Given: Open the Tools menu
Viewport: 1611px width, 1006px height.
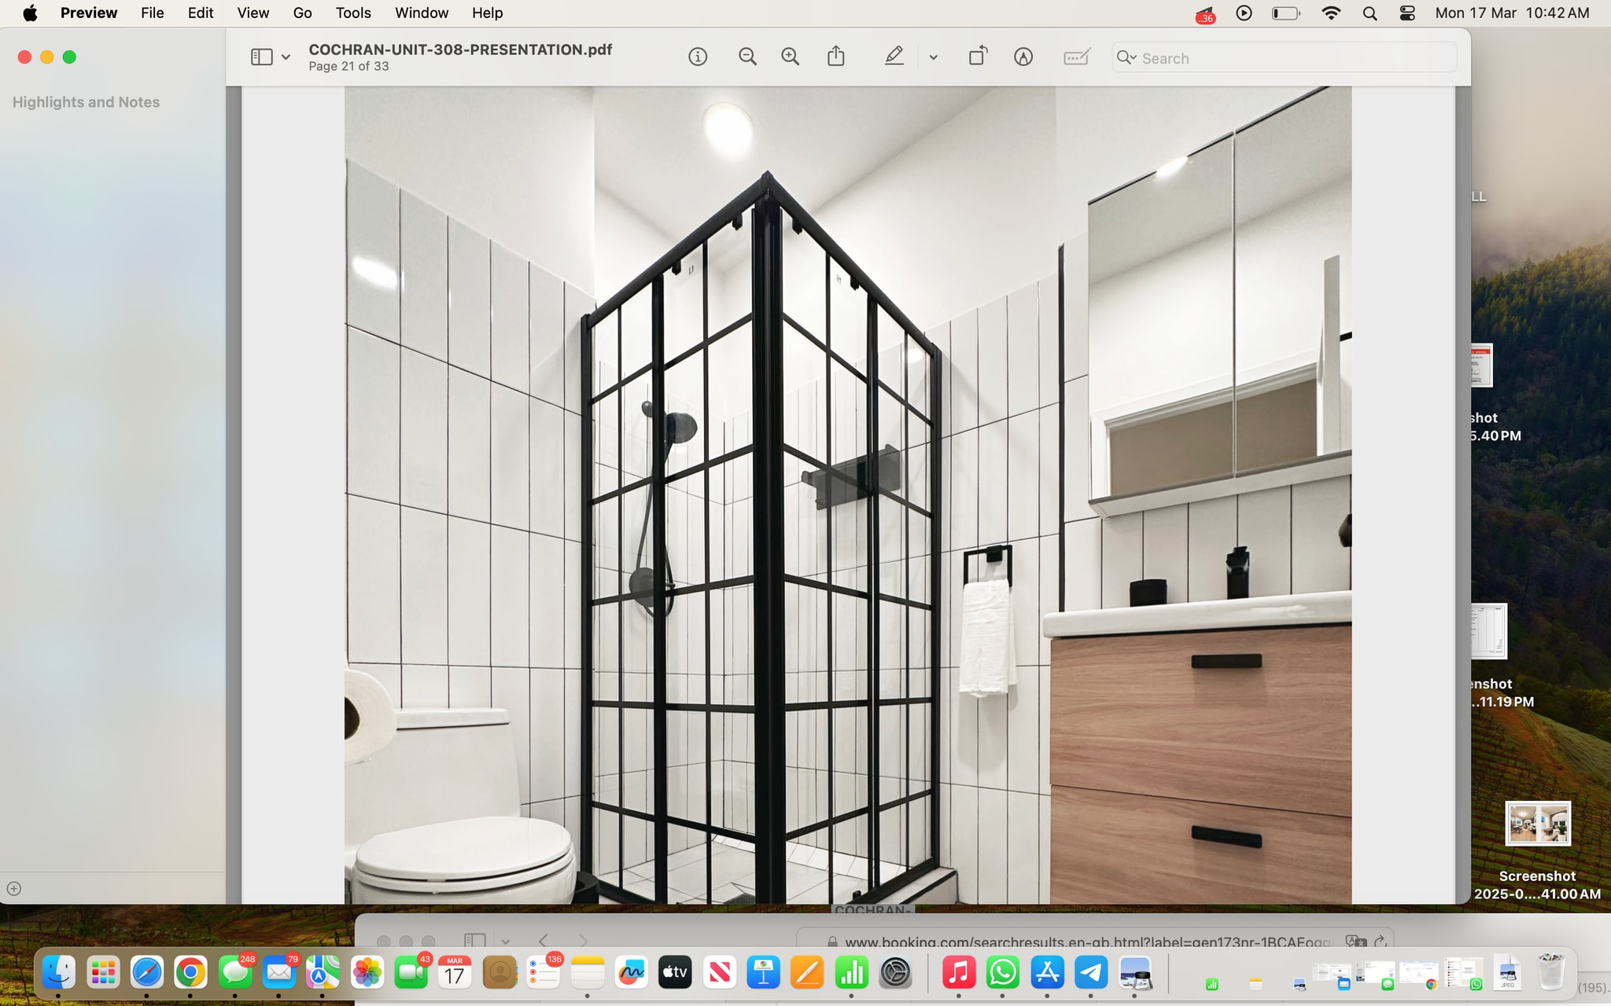Looking at the screenshot, I should click(x=352, y=13).
